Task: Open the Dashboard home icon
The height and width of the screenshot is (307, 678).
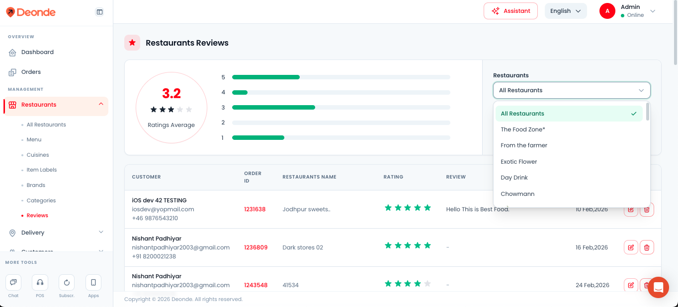Action: tap(12, 53)
